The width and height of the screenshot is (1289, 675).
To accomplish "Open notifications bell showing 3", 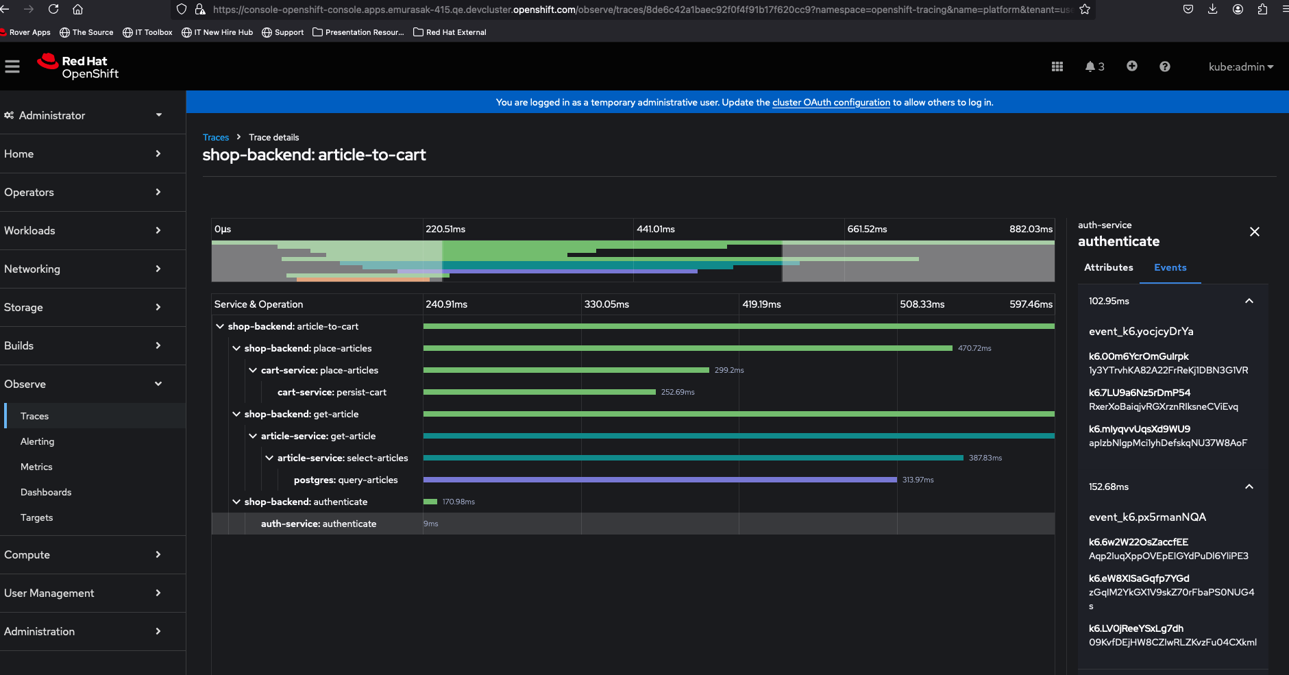I will coord(1094,66).
